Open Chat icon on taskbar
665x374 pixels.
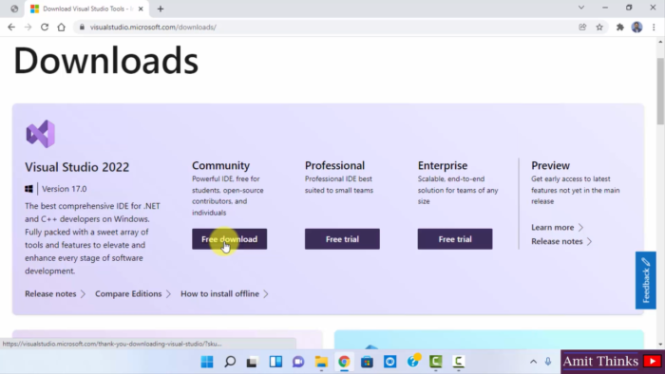point(298,362)
